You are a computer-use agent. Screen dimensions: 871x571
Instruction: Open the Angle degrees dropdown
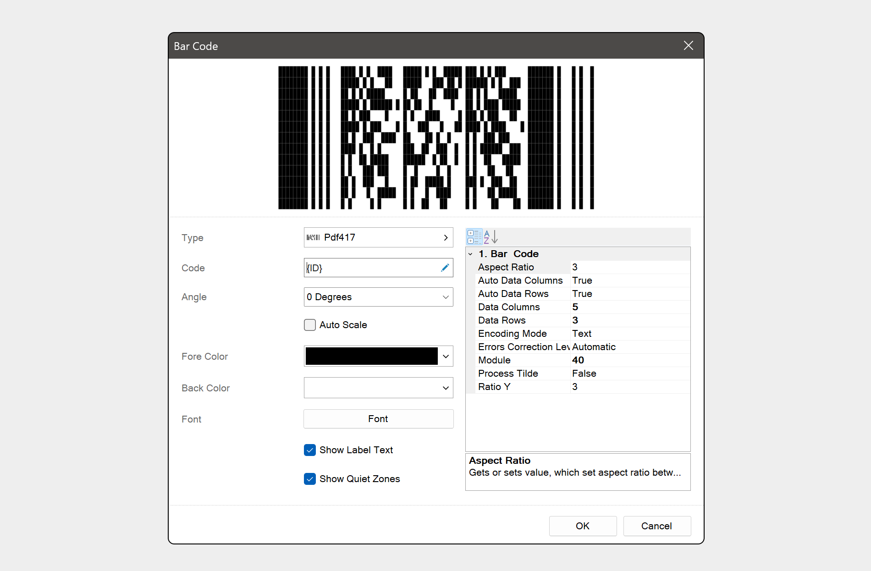tap(445, 297)
